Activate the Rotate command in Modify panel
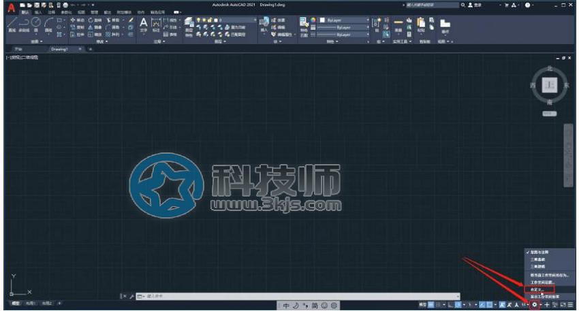Screen dimensions: 579x311 pyautogui.click(x=95, y=20)
